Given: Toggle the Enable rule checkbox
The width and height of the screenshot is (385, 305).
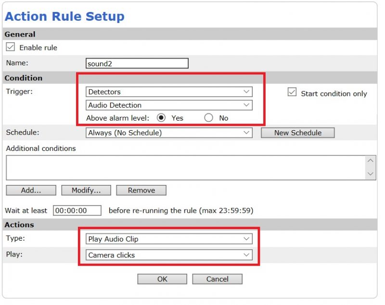Looking at the screenshot, I should (10, 47).
